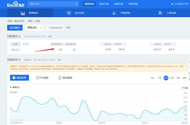Switch to the 趋势研究 tab
The height and width of the screenshot is (125, 190).
[30, 13]
